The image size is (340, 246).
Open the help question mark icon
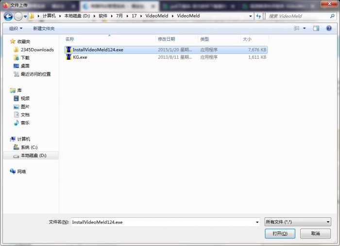point(329,28)
